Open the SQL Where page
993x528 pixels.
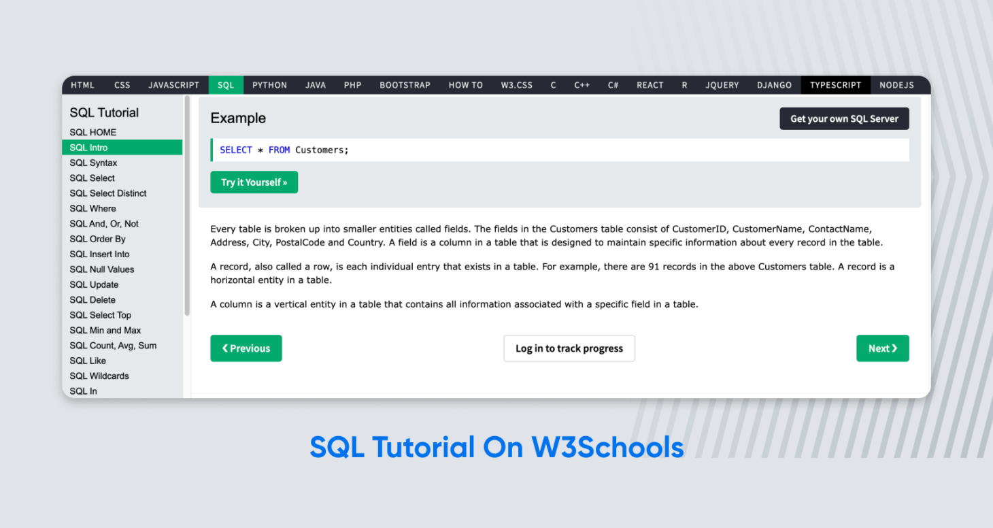[x=92, y=208]
